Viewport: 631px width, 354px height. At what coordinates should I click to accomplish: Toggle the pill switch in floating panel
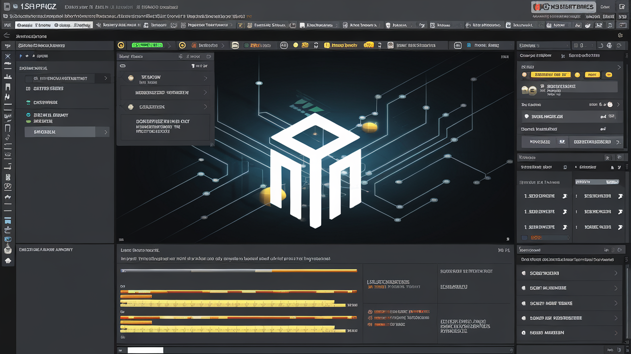[123, 66]
